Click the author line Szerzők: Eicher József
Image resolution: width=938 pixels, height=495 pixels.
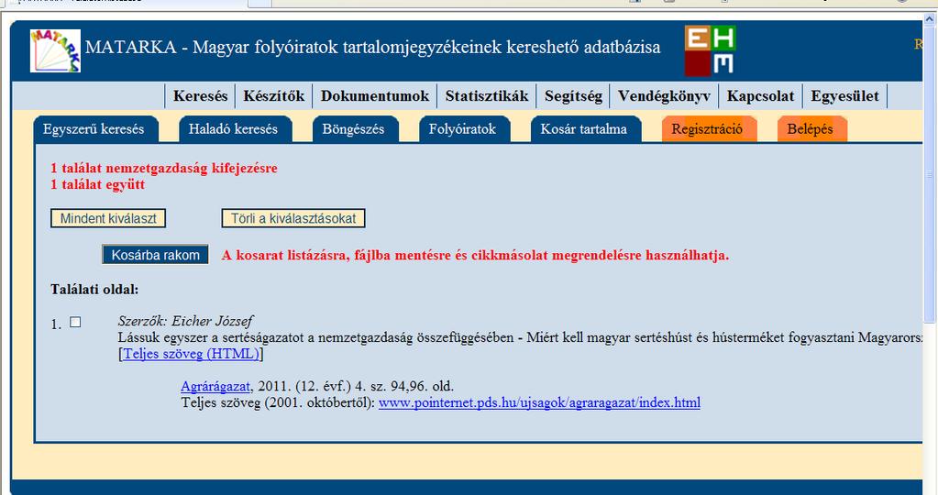click(x=185, y=321)
